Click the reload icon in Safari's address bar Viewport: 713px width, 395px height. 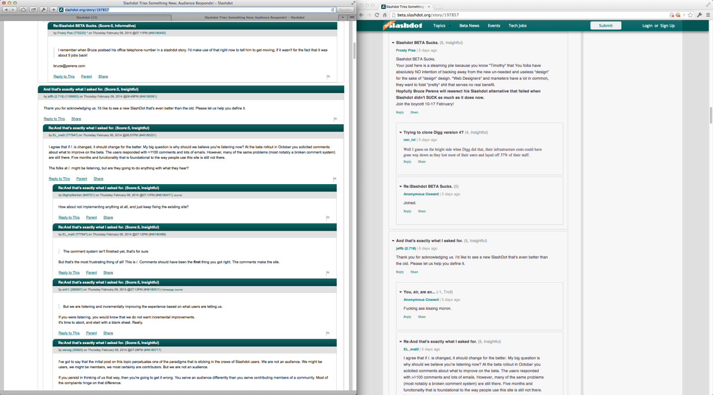click(x=333, y=10)
